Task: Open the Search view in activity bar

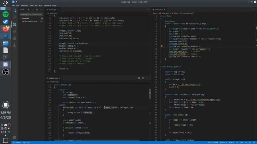Action: tap(14, 17)
